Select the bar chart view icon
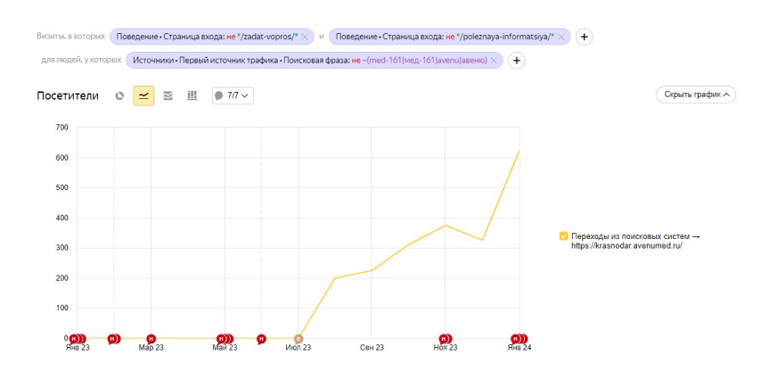 pyautogui.click(x=192, y=95)
